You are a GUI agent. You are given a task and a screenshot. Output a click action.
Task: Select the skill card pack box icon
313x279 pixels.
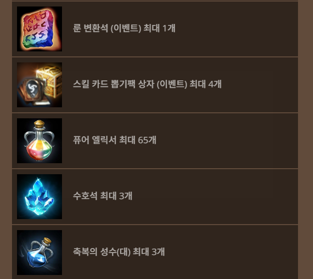pyautogui.click(x=39, y=85)
